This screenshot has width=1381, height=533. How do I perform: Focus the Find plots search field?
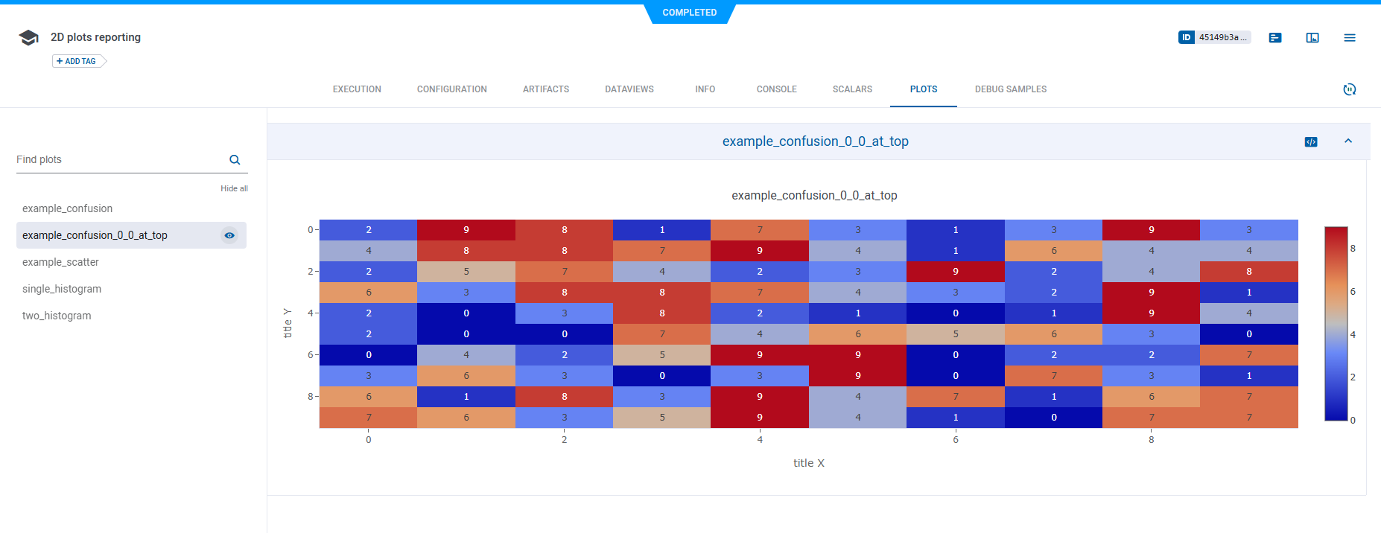119,160
